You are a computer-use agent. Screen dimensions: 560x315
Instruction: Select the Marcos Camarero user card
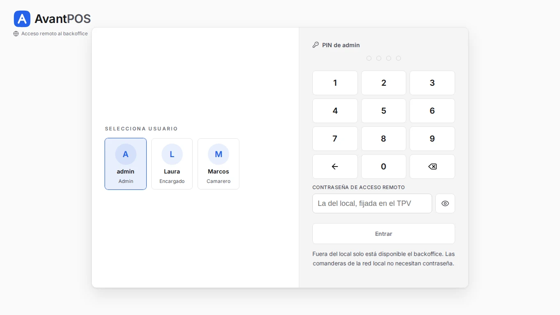point(219,164)
